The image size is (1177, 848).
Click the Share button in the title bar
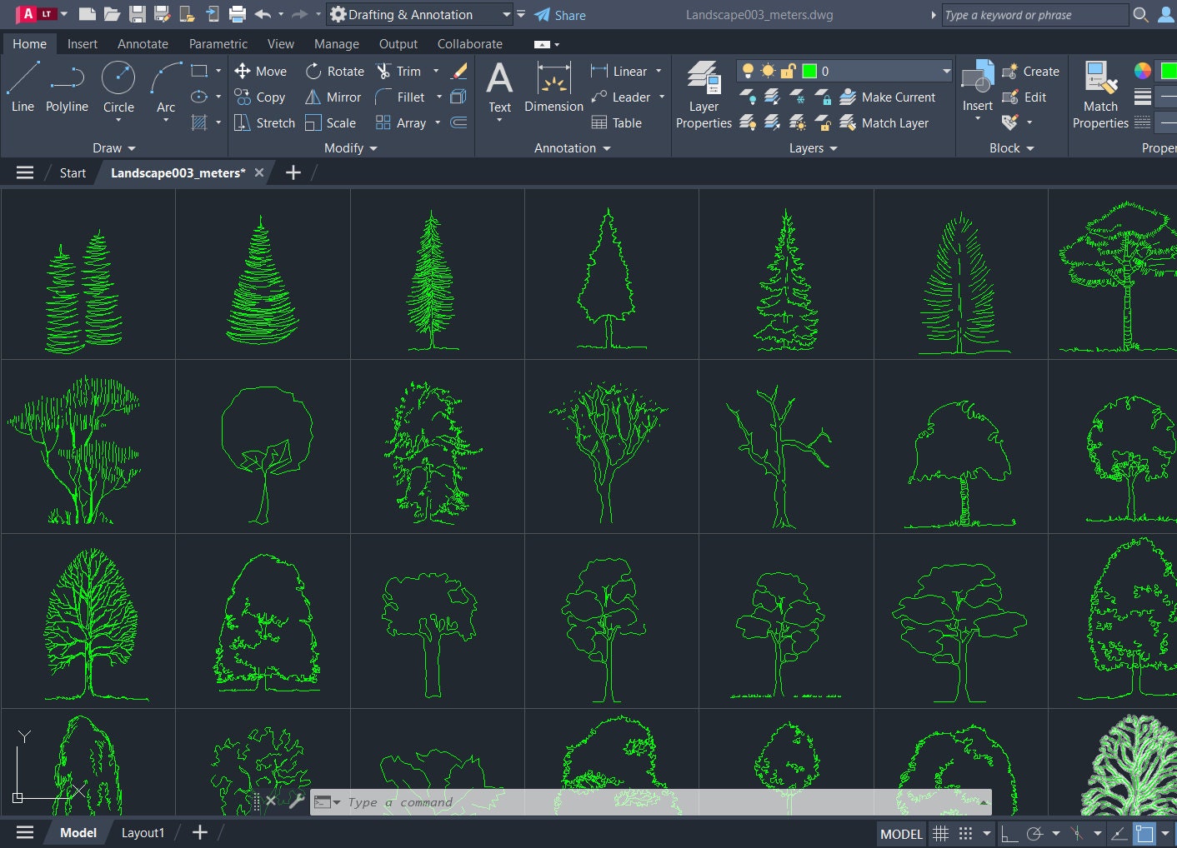[x=559, y=14]
